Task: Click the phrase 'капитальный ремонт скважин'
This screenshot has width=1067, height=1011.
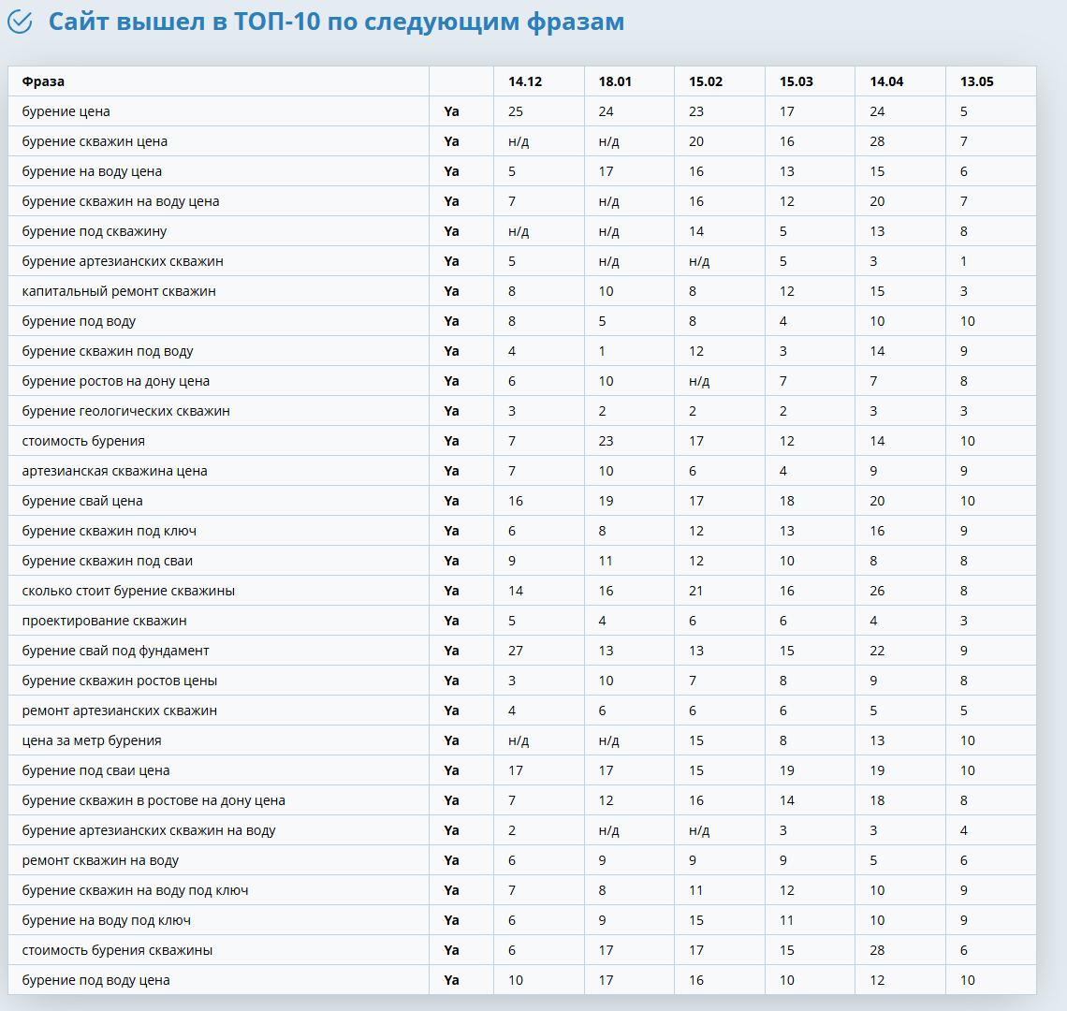Action: pos(119,291)
